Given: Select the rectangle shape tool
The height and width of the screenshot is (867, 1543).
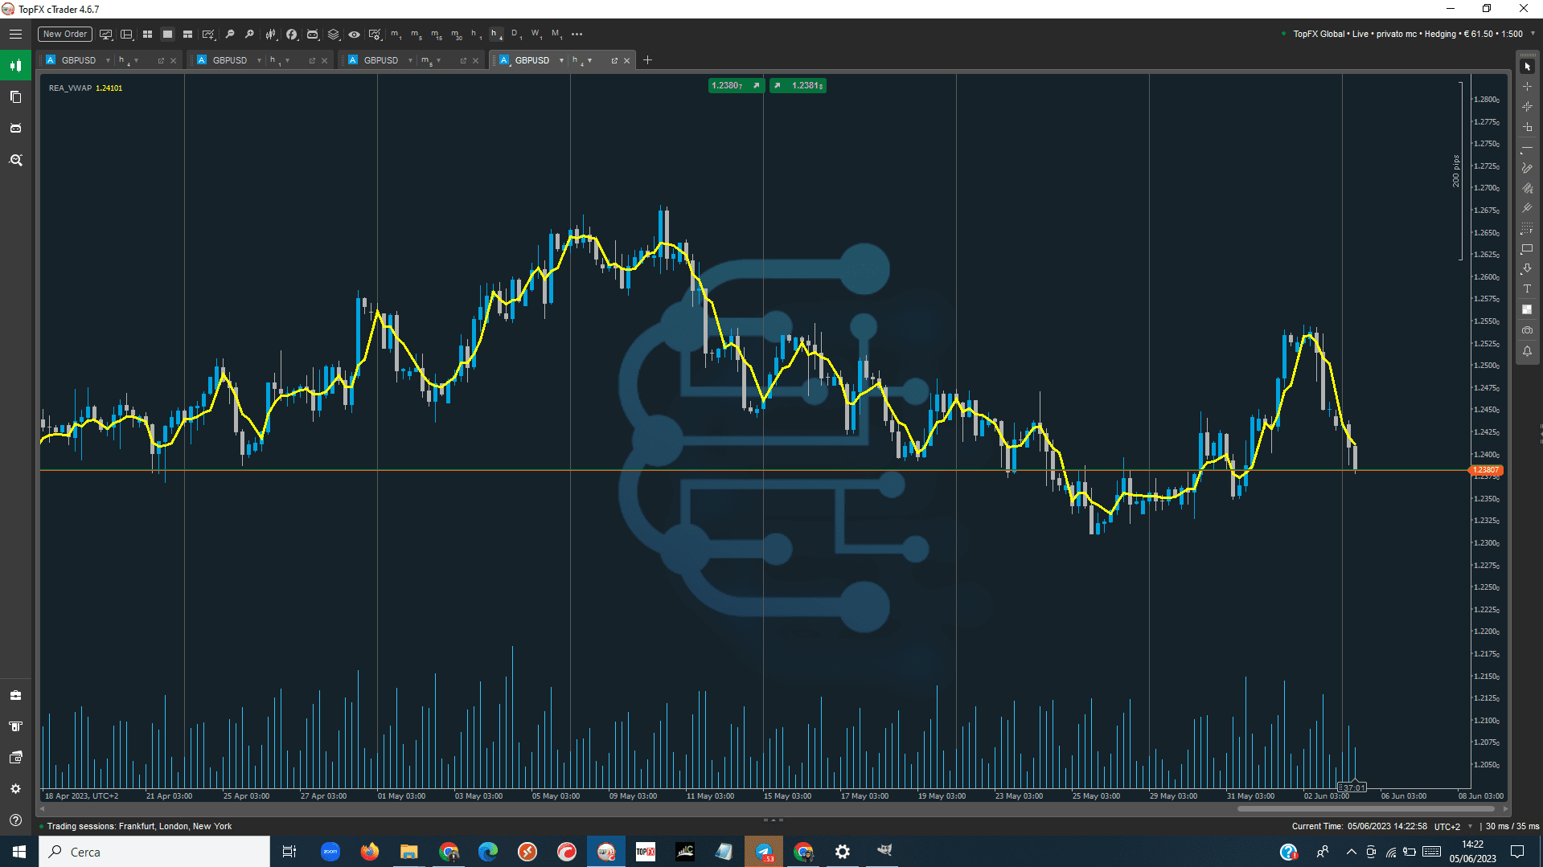Looking at the screenshot, I should click(x=1527, y=249).
